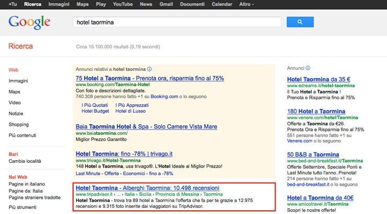
Task: Open Hotel Taormina trivago.it ad title
Action: pyautogui.click(x=124, y=154)
